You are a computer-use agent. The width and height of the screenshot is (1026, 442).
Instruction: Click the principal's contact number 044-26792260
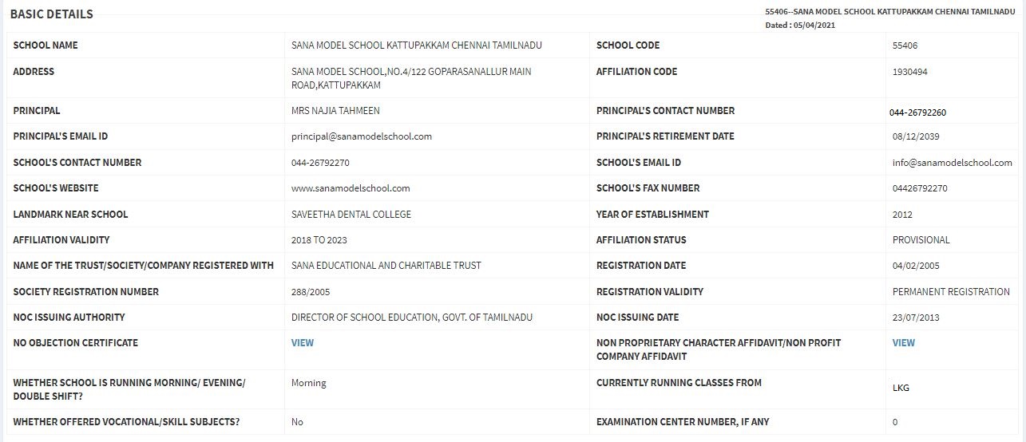[x=918, y=112]
